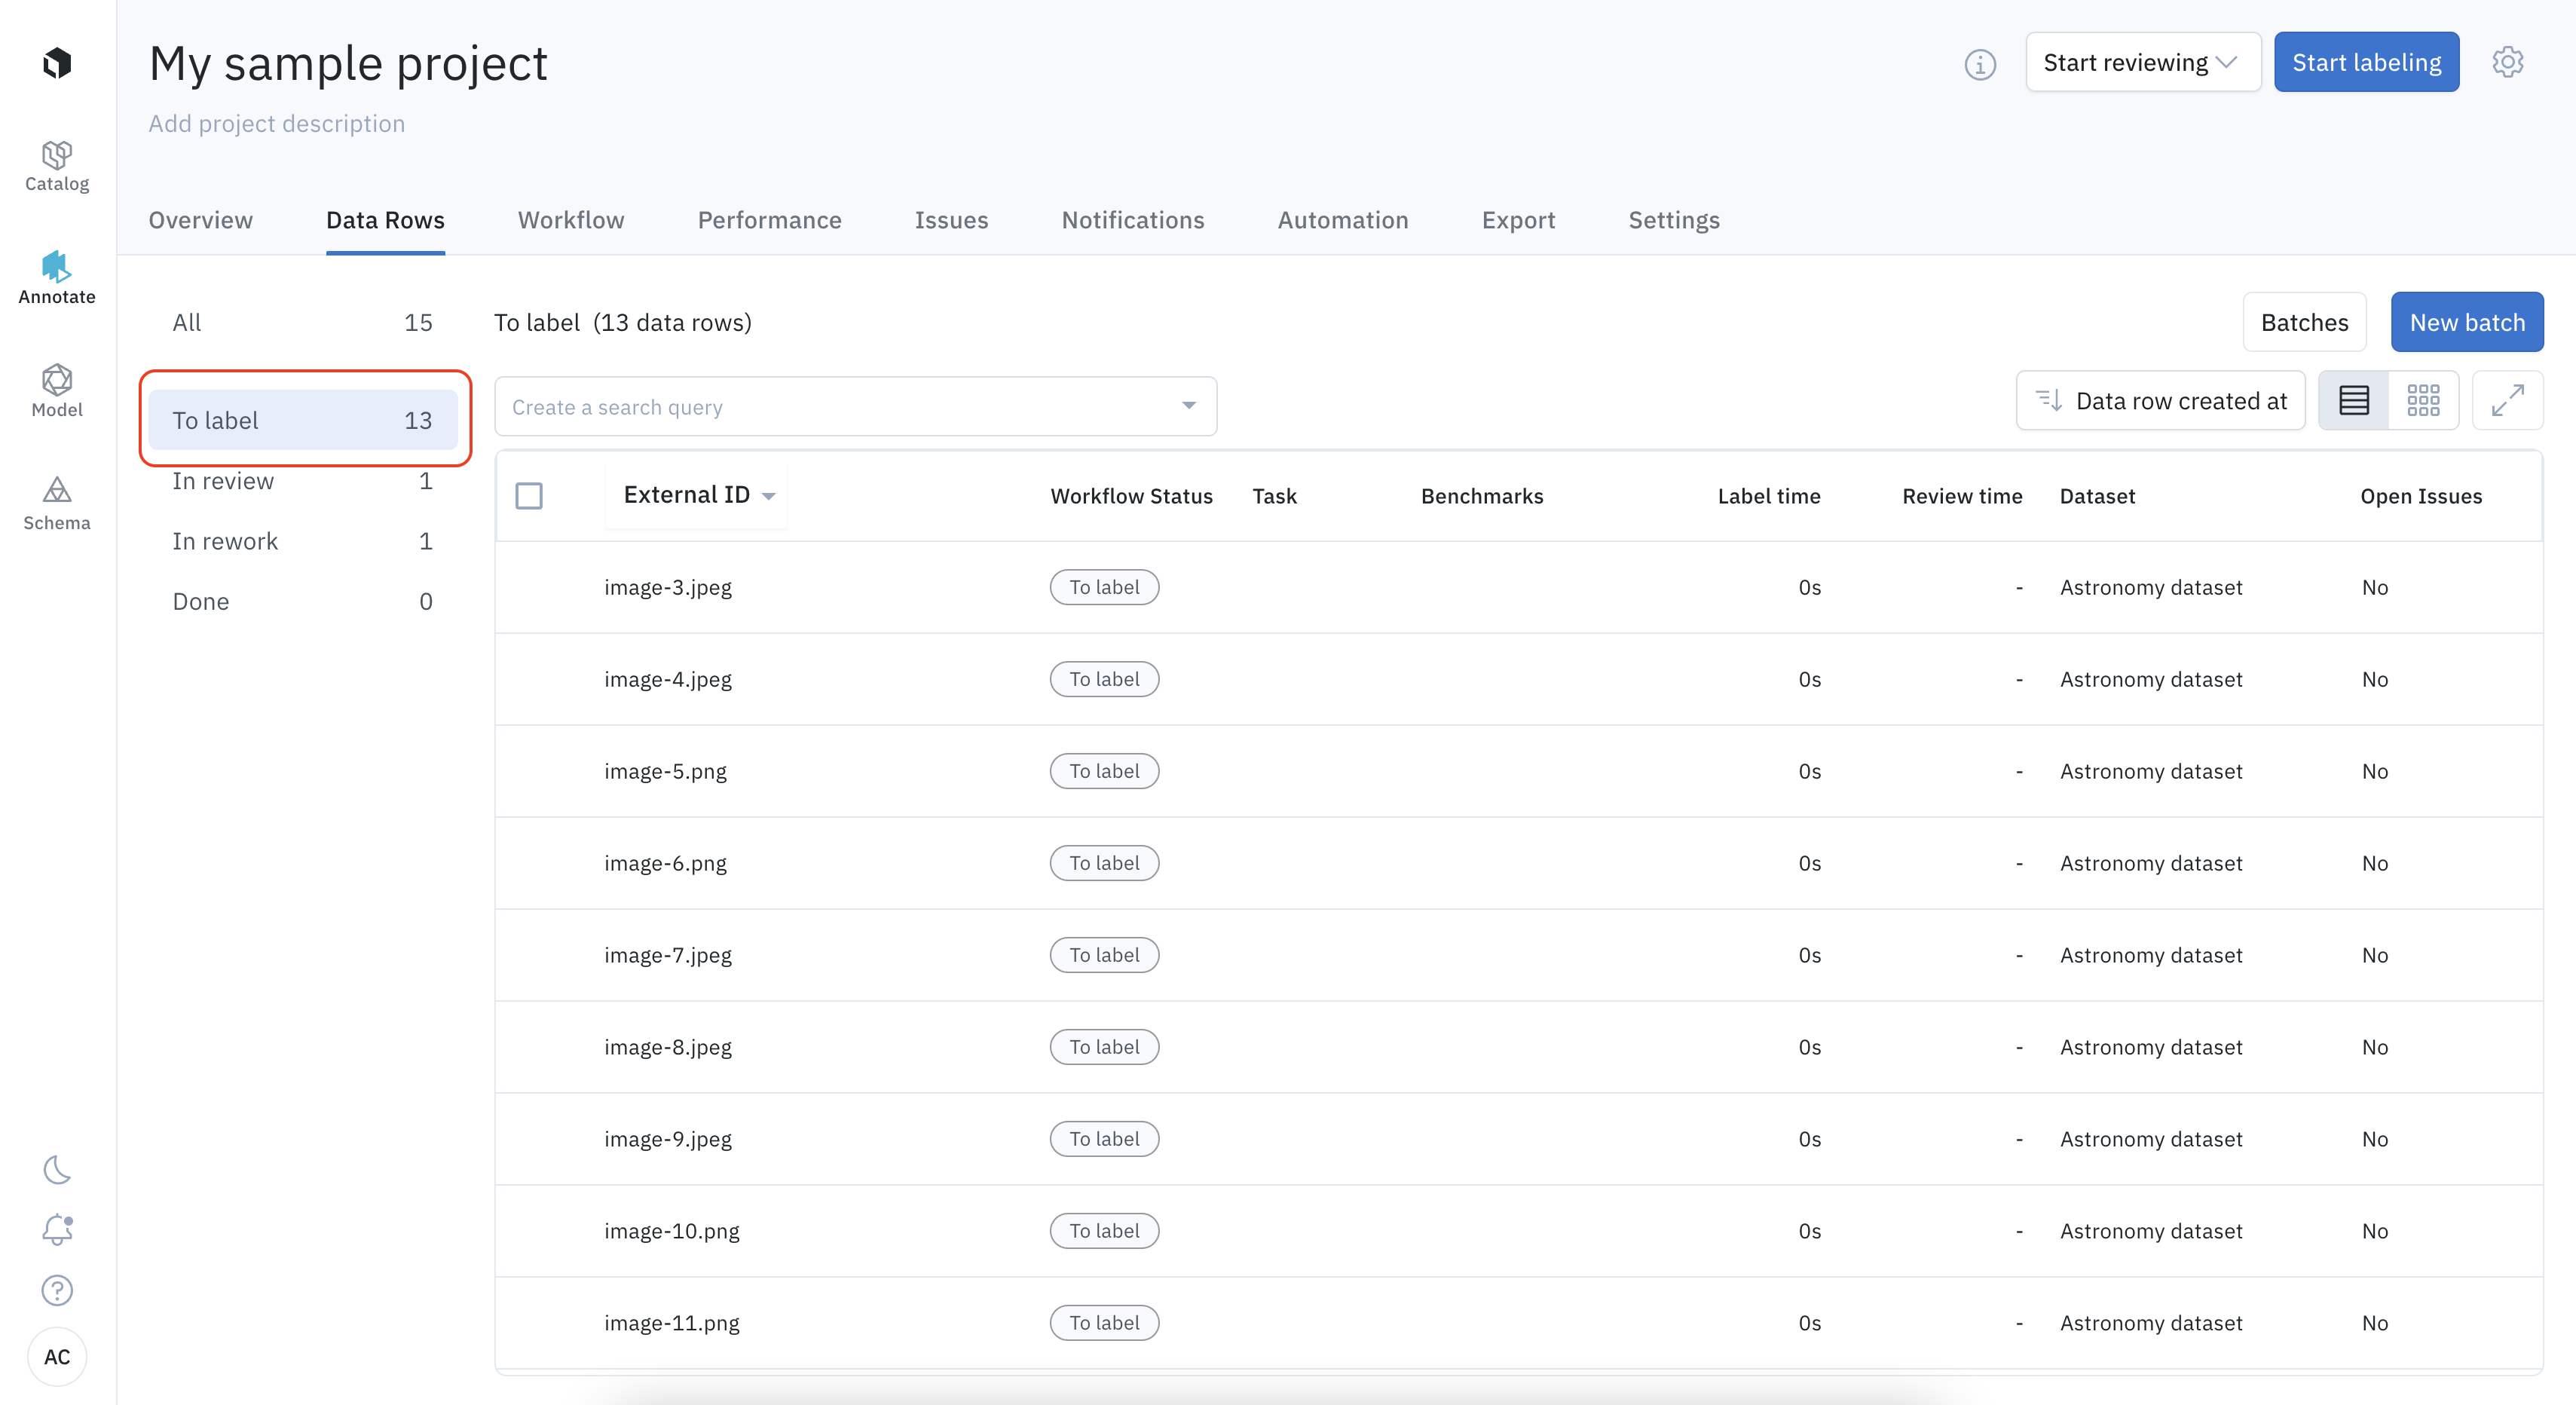Image resolution: width=2576 pixels, height=1405 pixels.
Task: Toggle dark mode moon icon
Action: click(x=57, y=1170)
